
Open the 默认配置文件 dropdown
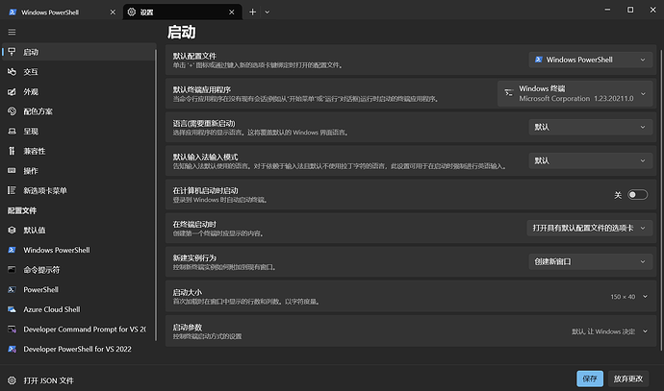(x=590, y=60)
